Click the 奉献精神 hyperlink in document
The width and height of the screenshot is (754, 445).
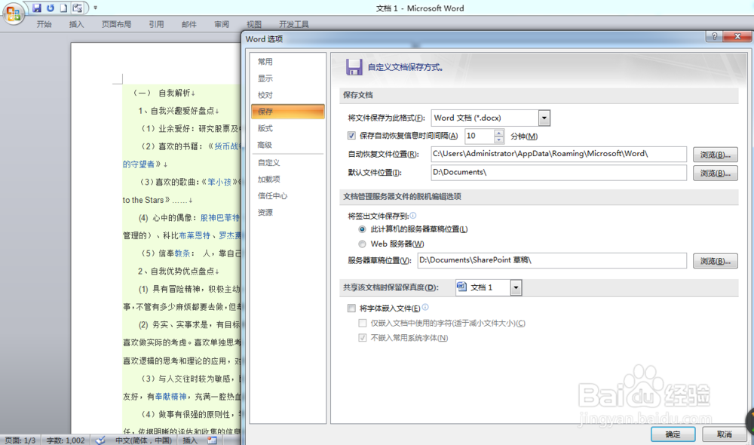click(170, 397)
